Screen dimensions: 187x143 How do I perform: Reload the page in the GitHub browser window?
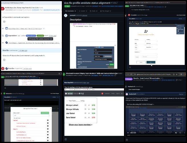pyautogui.click(x=131, y=74)
